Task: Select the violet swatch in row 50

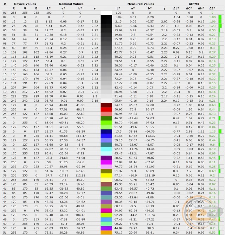Action: (106, 228)
